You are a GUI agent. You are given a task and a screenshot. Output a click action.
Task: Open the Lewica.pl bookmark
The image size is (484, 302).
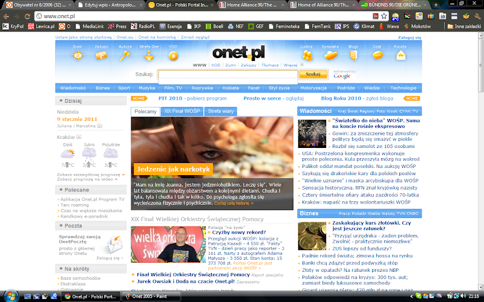pyautogui.click(x=41, y=27)
